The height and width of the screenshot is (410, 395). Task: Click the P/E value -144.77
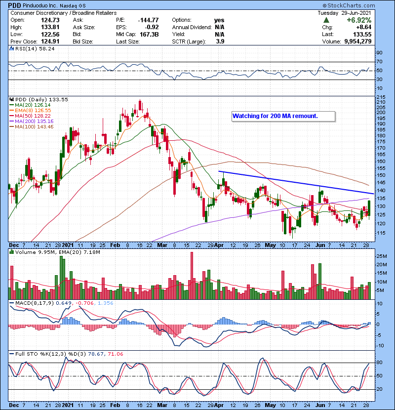pos(148,20)
